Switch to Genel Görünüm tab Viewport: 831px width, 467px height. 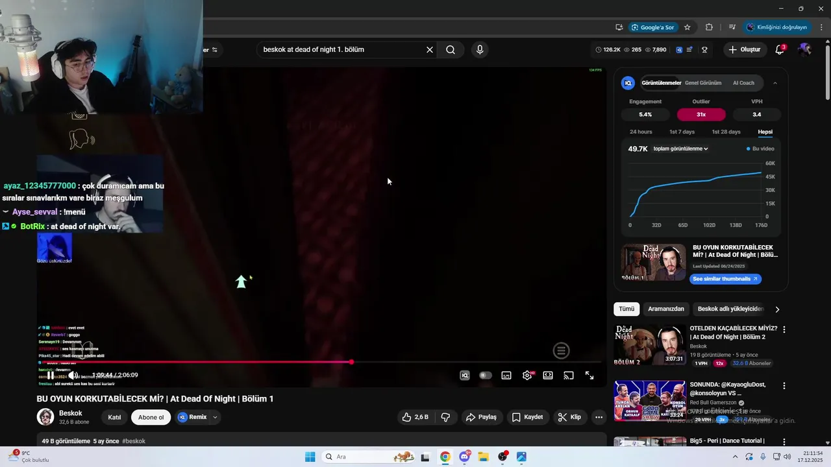703,83
